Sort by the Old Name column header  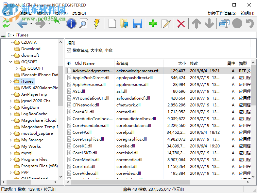click(x=90, y=63)
